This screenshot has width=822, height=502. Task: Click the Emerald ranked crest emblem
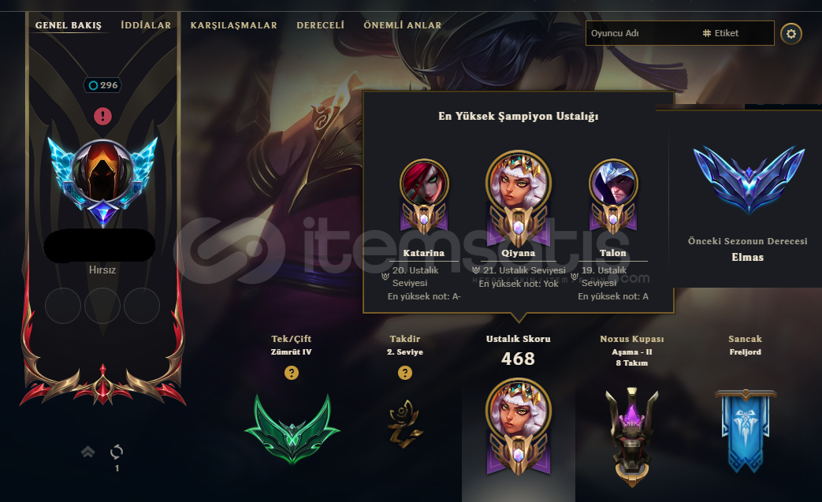292,429
